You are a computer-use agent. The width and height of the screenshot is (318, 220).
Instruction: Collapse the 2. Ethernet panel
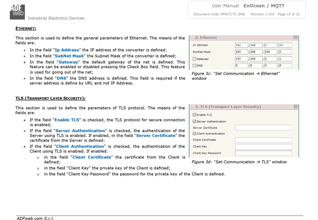click(x=296, y=37)
